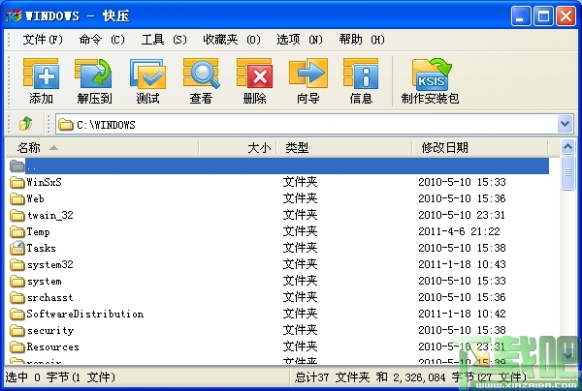Click the 查看 (View) magnifier icon

click(x=201, y=74)
